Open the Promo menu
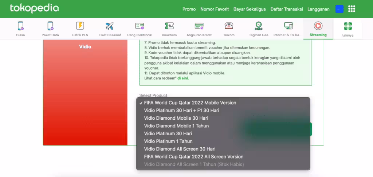The width and height of the screenshot is (373, 177). [189, 9]
